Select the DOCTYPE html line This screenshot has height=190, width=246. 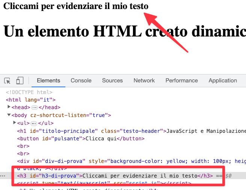tap(29, 92)
